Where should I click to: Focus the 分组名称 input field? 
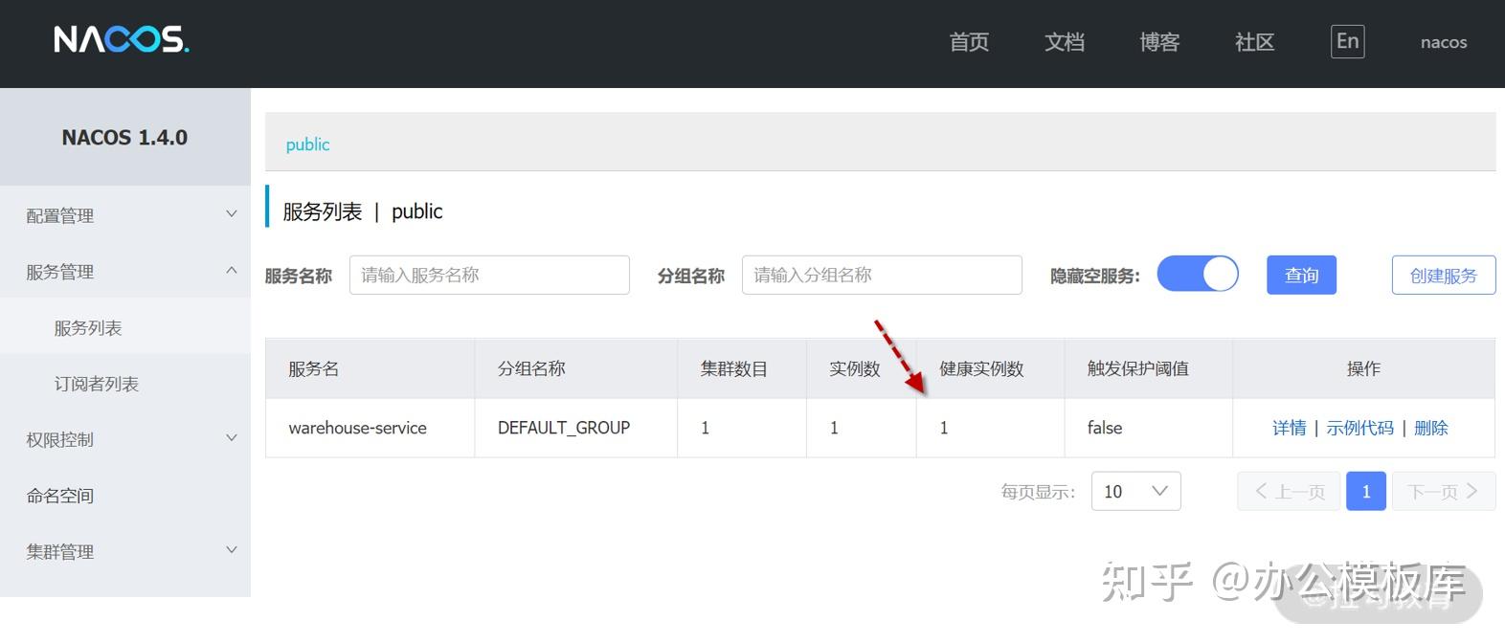tap(882, 275)
